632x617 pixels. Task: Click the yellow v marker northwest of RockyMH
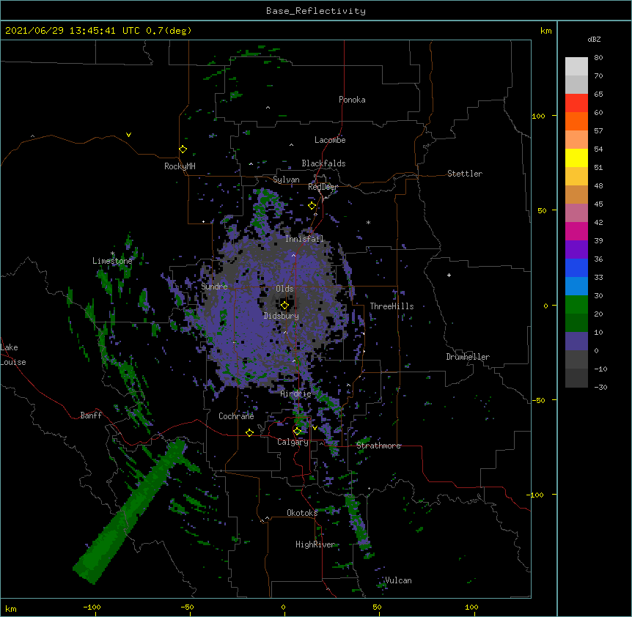point(128,135)
